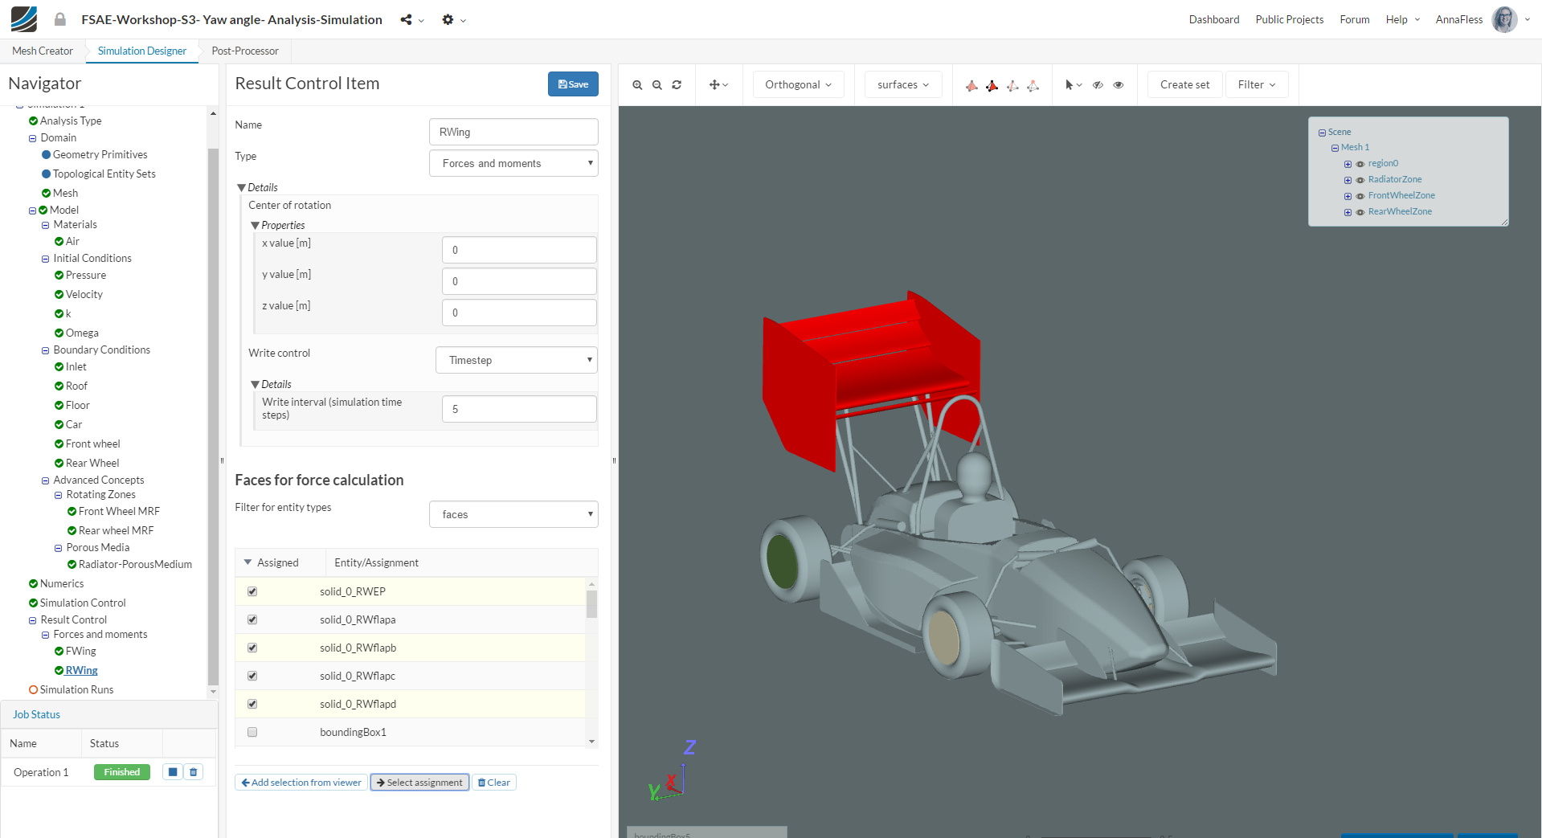Delete Operation 1 with the trash icon
1542x838 pixels.
(x=194, y=772)
